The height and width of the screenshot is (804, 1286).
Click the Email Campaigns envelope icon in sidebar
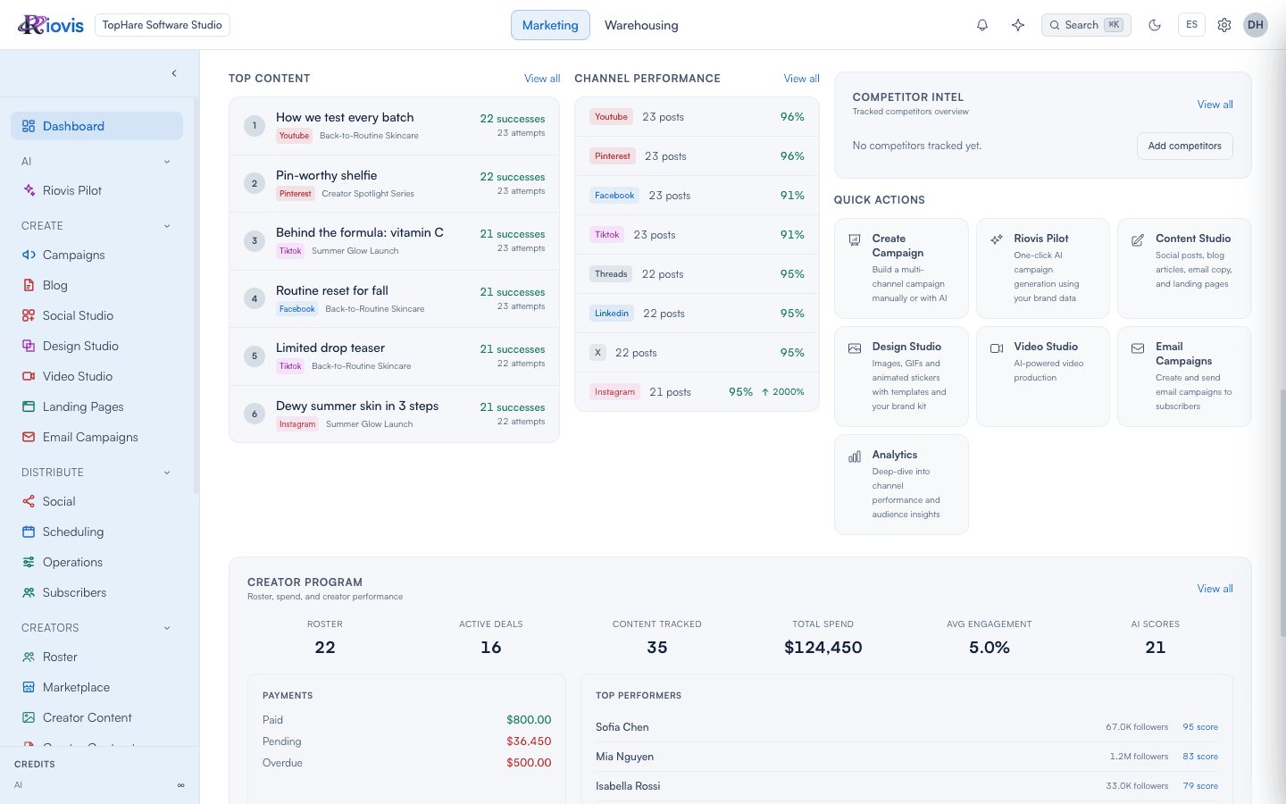tap(29, 437)
